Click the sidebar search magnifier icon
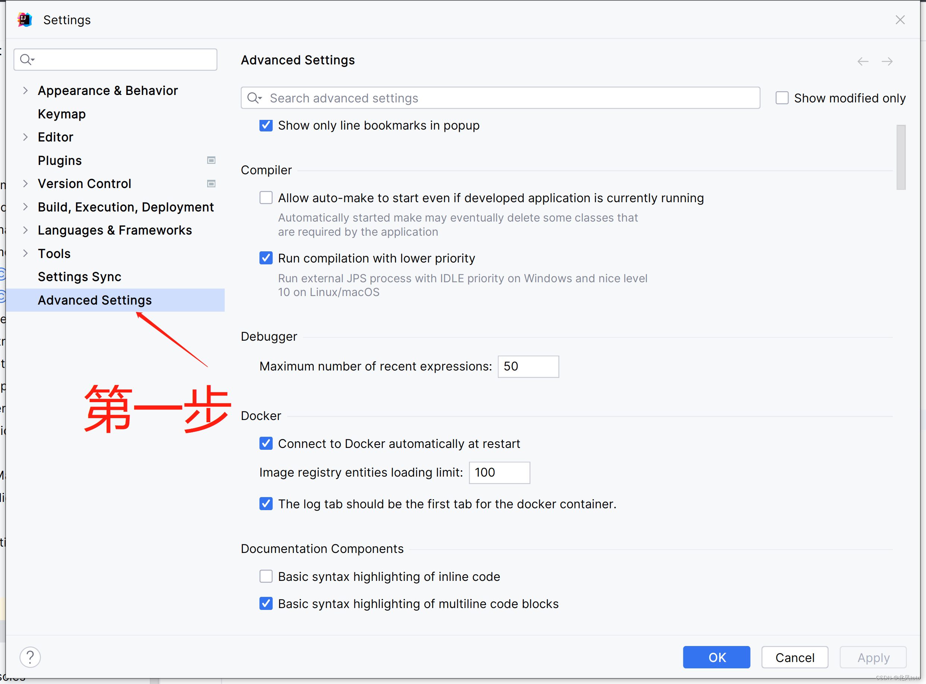 coord(26,59)
